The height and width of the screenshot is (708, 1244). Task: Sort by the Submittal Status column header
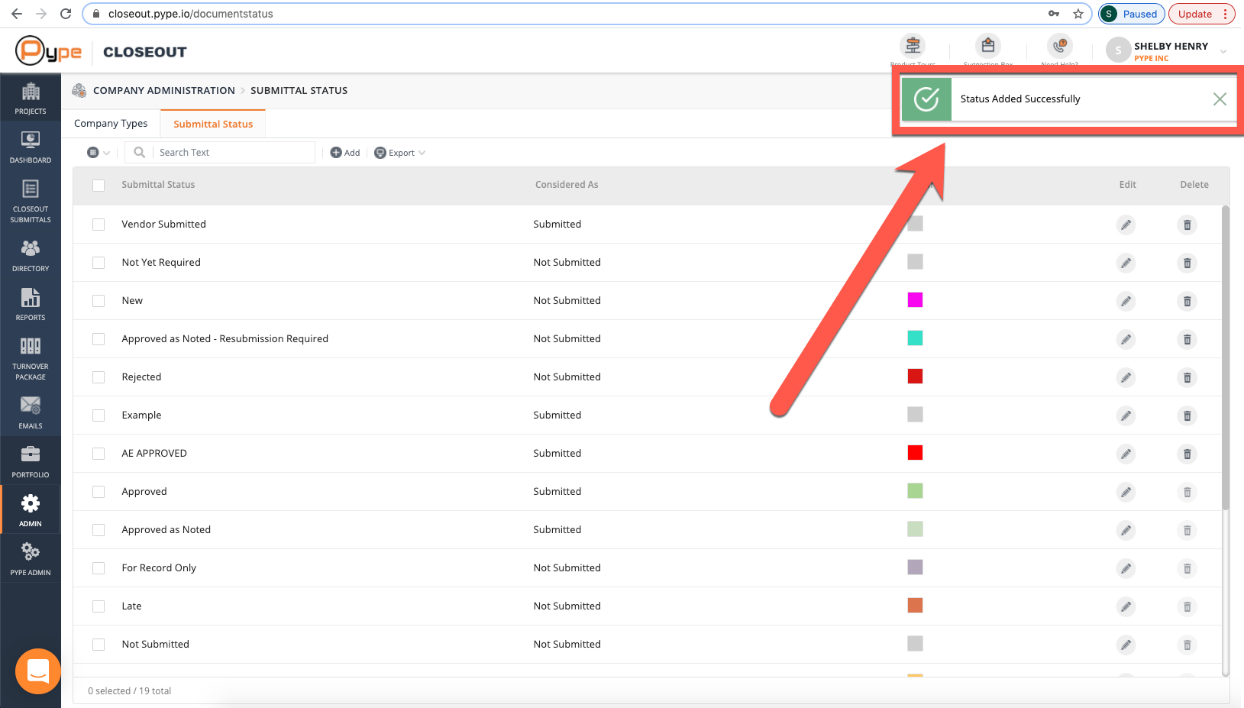pos(158,185)
